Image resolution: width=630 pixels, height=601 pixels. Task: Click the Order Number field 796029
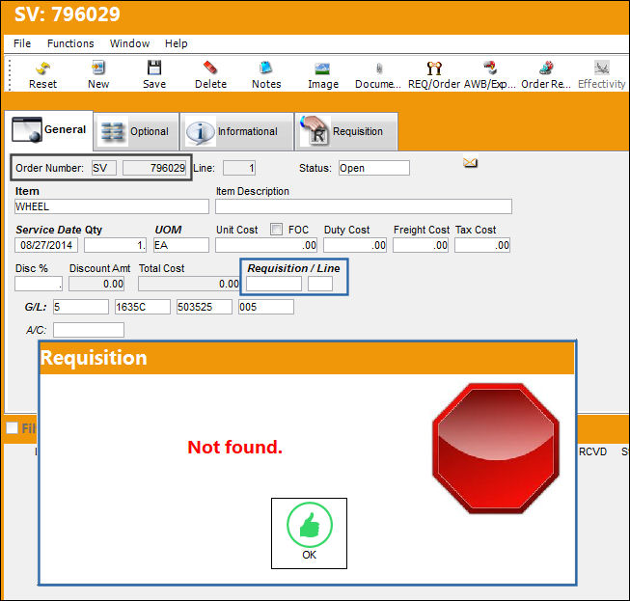tap(154, 168)
